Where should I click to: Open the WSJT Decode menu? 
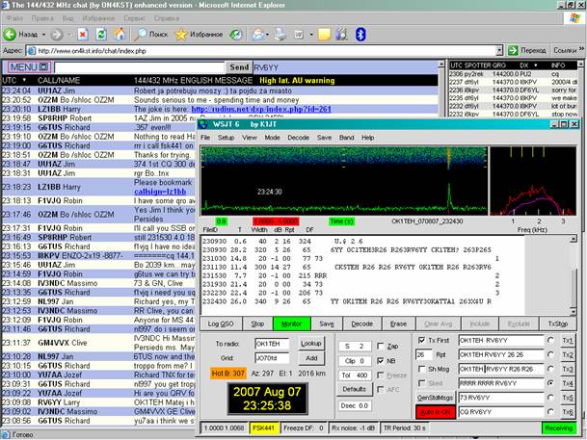pyautogui.click(x=299, y=138)
